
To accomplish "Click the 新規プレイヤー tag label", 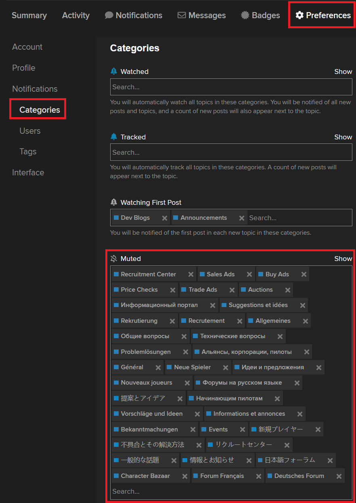I will pos(281,429).
